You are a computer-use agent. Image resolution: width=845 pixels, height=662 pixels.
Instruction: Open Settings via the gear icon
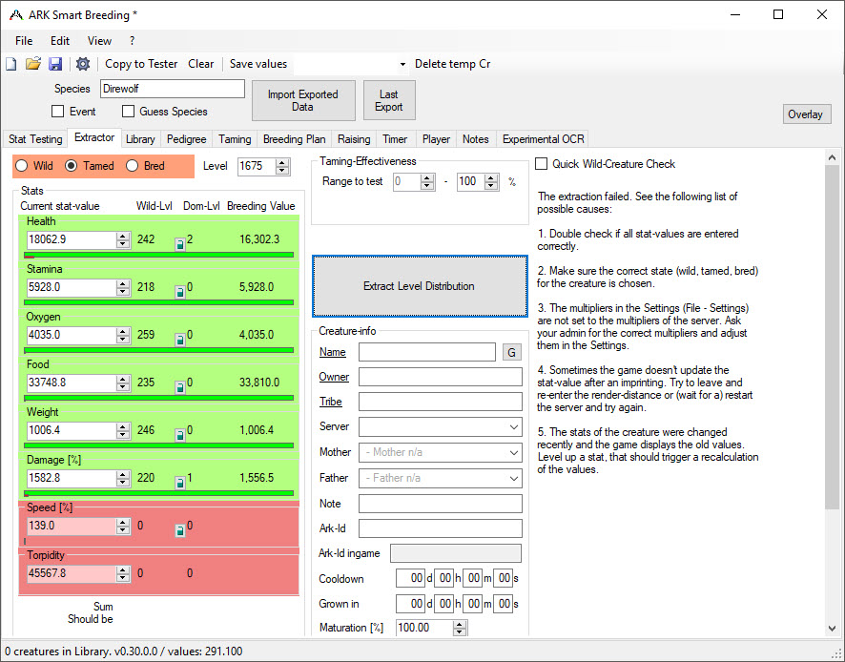tap(82, 63)
